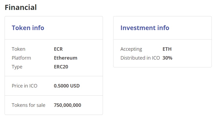Select the 30% distribution value

167,58
